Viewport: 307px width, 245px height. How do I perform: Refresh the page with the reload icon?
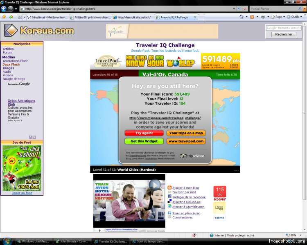coord(239,9)
